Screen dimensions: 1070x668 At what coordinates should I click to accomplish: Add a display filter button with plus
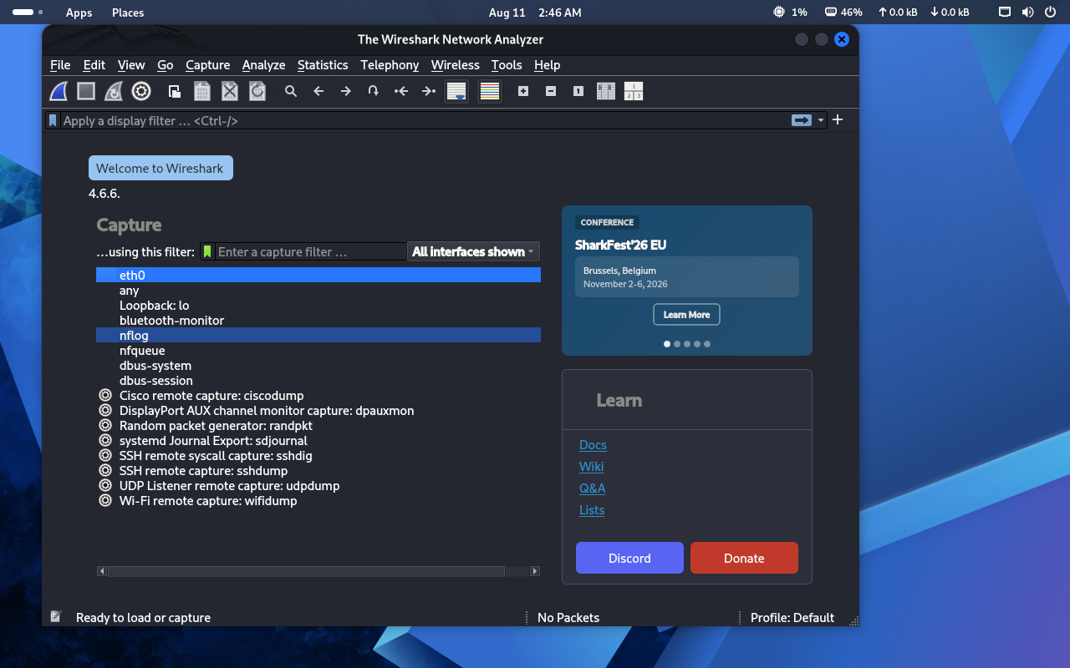[x=838, y=119]
